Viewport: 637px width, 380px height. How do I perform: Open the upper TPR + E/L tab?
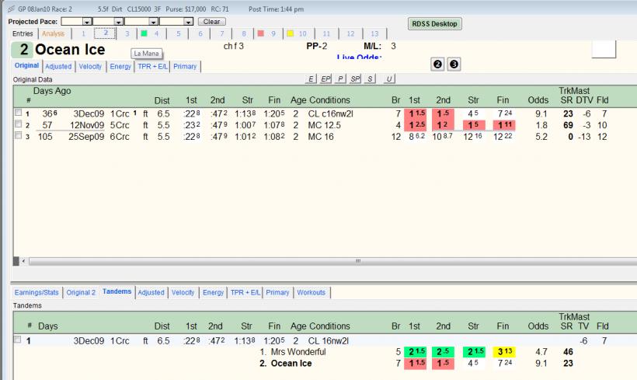click(152, 66)
